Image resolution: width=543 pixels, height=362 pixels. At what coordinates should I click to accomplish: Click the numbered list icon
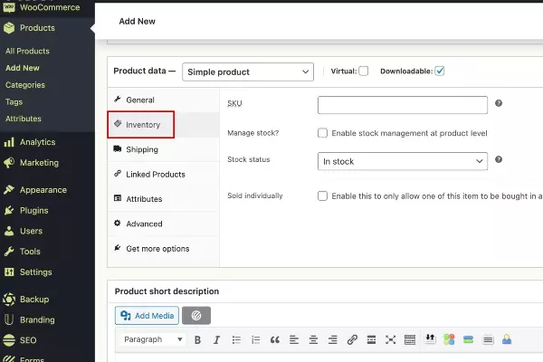255,340
